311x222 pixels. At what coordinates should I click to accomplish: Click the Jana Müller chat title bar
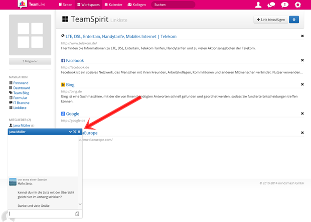pos(45,132)
